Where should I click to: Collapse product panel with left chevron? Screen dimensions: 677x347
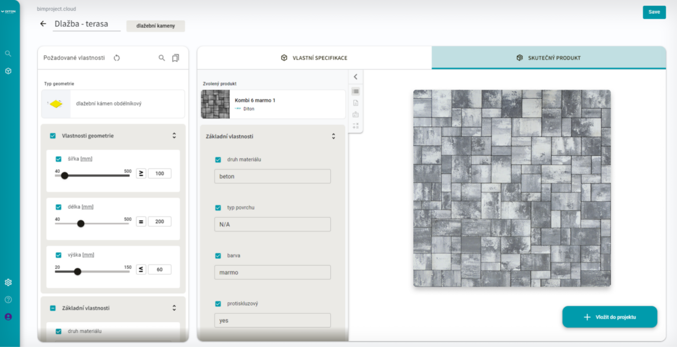[x=355, y=77]
